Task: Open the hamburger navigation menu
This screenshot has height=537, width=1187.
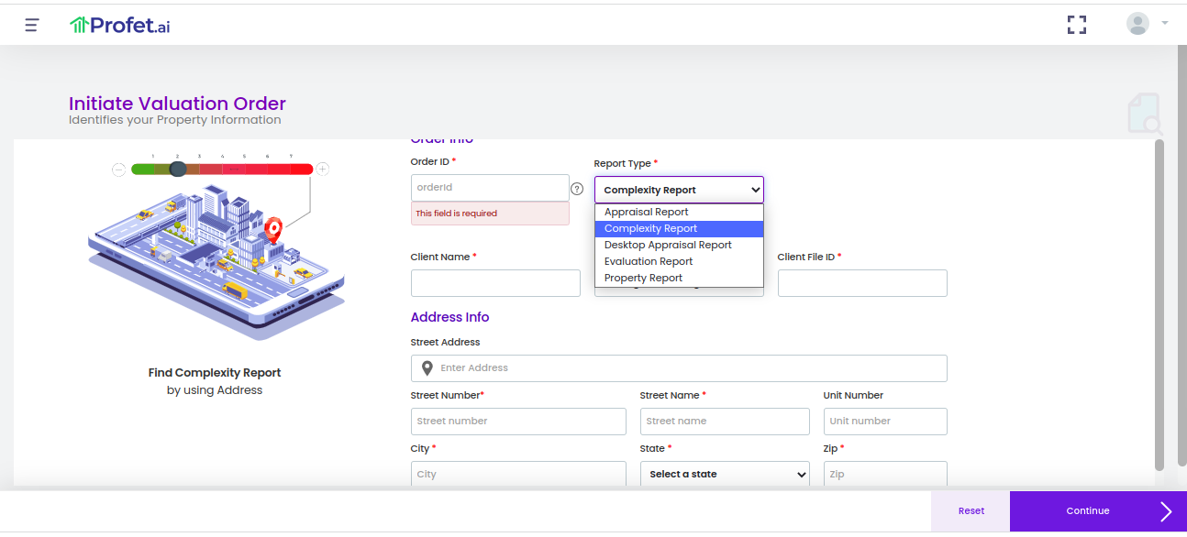Action: click(30, 25)
